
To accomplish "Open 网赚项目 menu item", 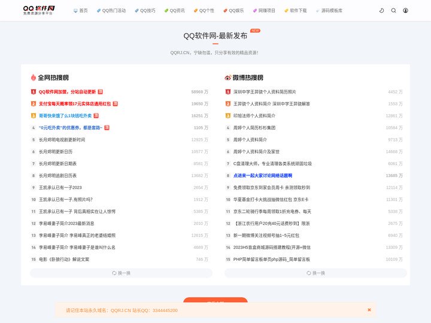I will [264, 10].
